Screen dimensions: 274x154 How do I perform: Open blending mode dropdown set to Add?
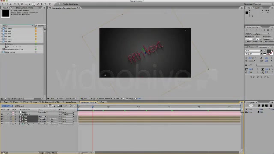tap(42, 117)
